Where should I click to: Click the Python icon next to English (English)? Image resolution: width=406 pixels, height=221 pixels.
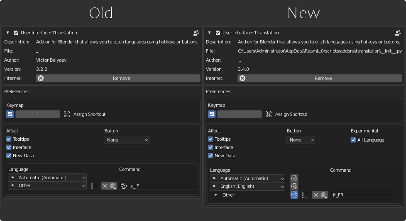294,186
